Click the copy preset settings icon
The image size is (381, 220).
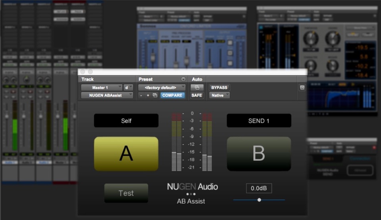pos(155,96)
